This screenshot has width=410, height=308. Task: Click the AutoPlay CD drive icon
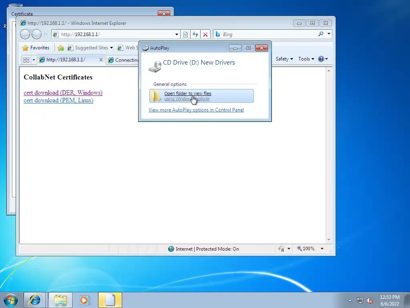tap(155, 66)
